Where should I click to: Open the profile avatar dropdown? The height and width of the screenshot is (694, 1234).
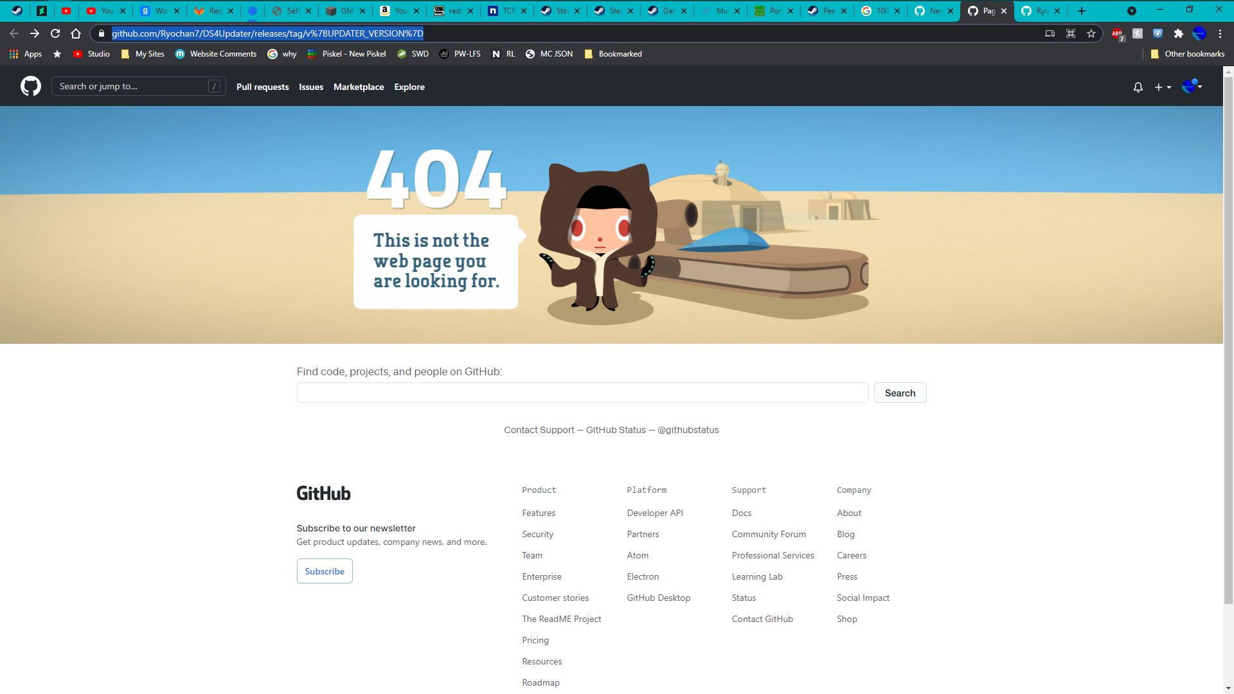pyautogui.click(x=1192, y=87)
